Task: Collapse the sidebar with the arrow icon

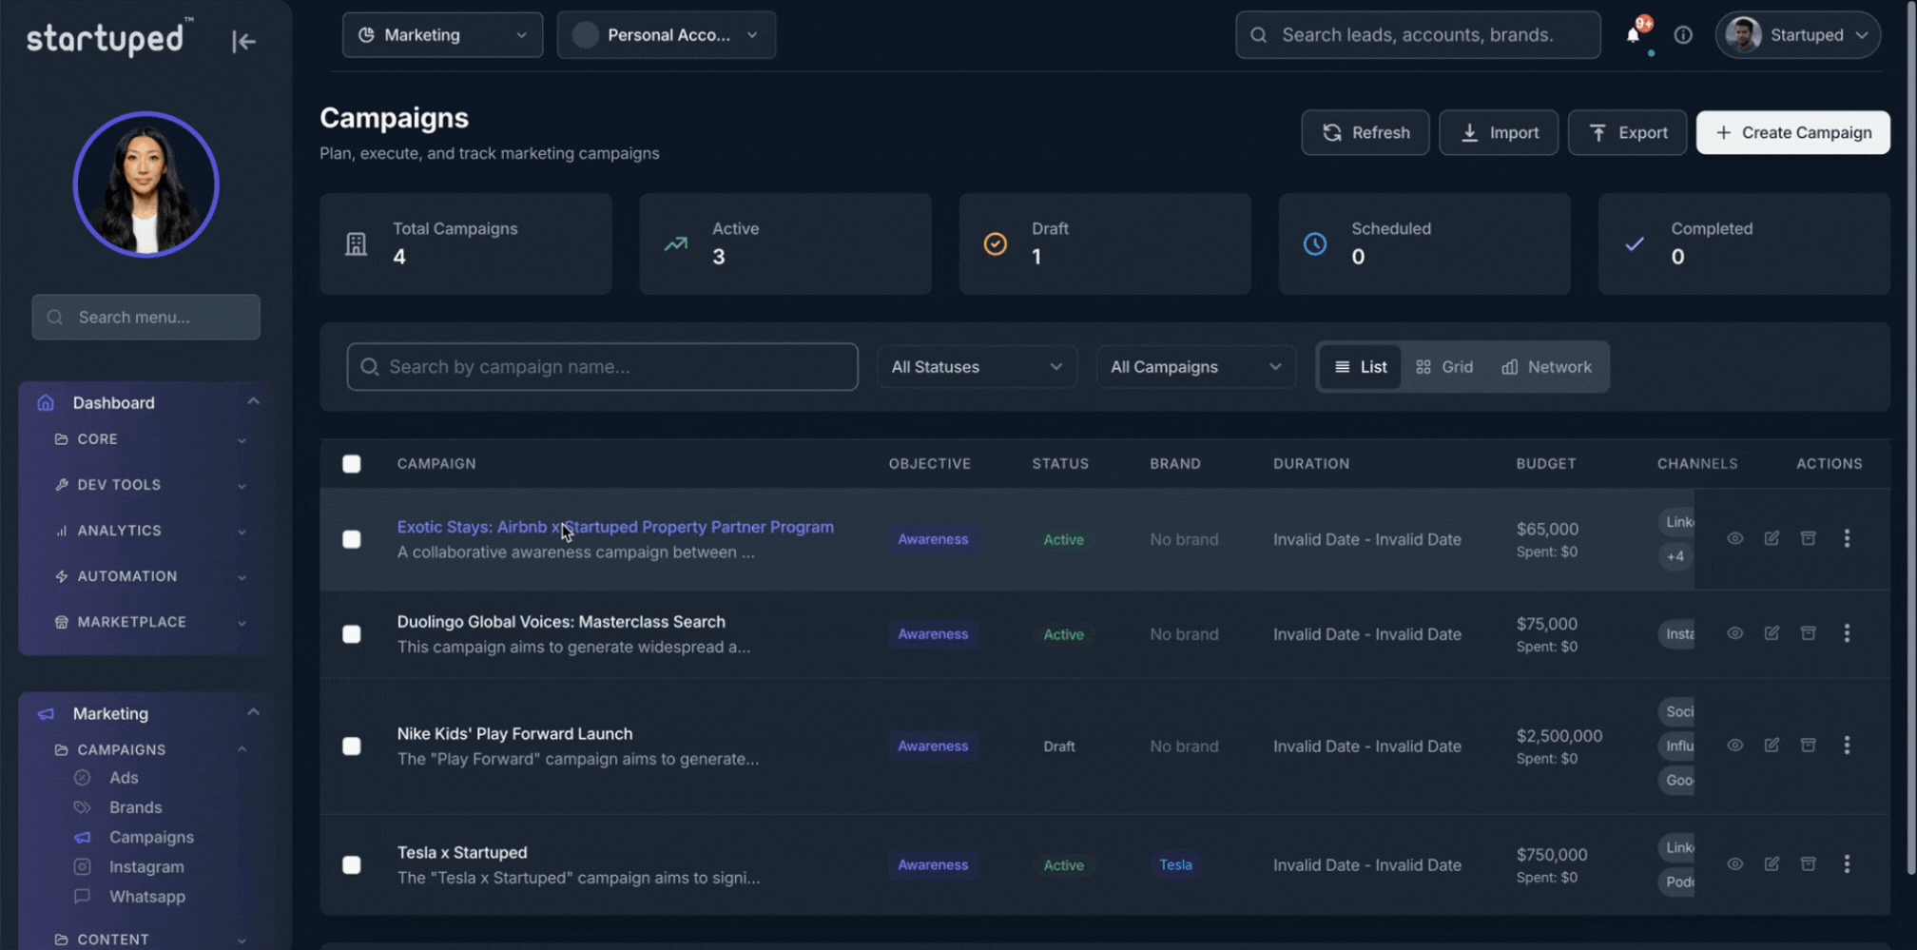Action: tap(243, 41)
